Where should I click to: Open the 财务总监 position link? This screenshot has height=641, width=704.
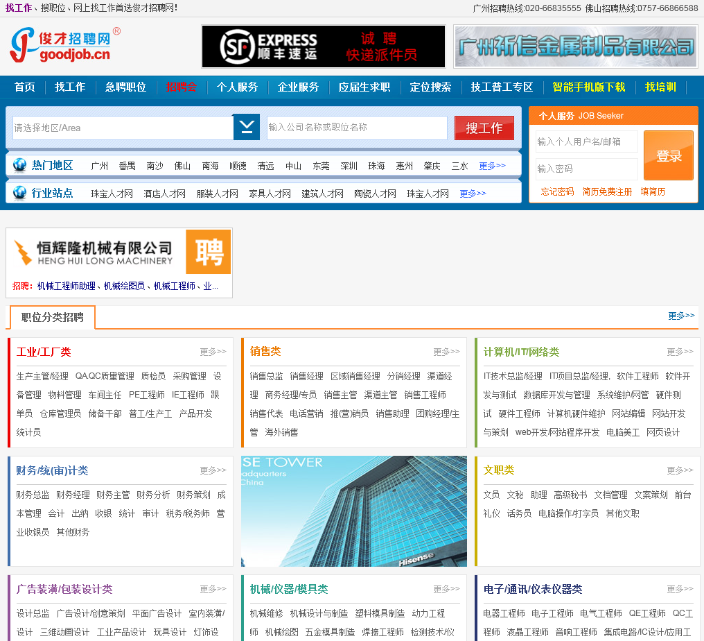(33, 495)
